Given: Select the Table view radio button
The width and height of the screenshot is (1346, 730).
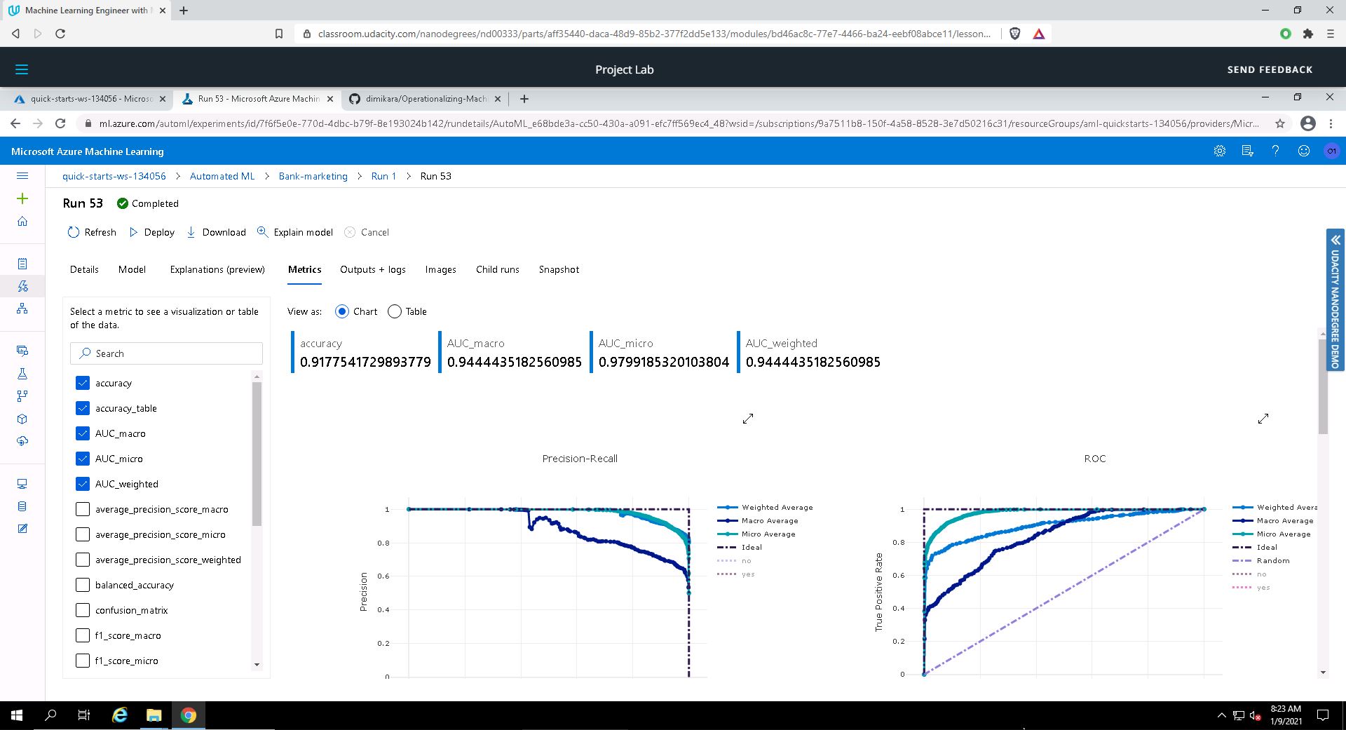Looking at the screenshot, I should (x=395, y=311).
